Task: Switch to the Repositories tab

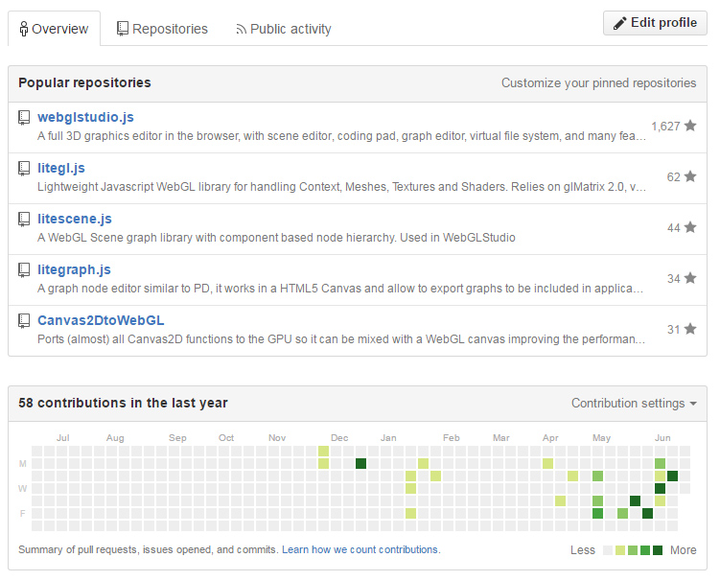Action: [x=162, y=29]
